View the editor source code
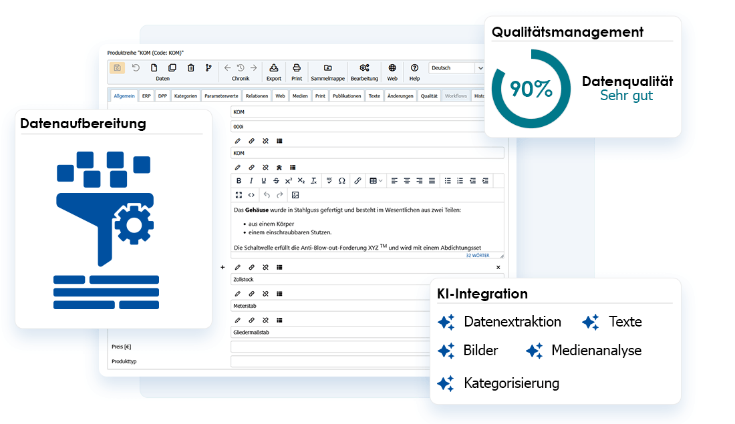735x424 pixels. 251,195
